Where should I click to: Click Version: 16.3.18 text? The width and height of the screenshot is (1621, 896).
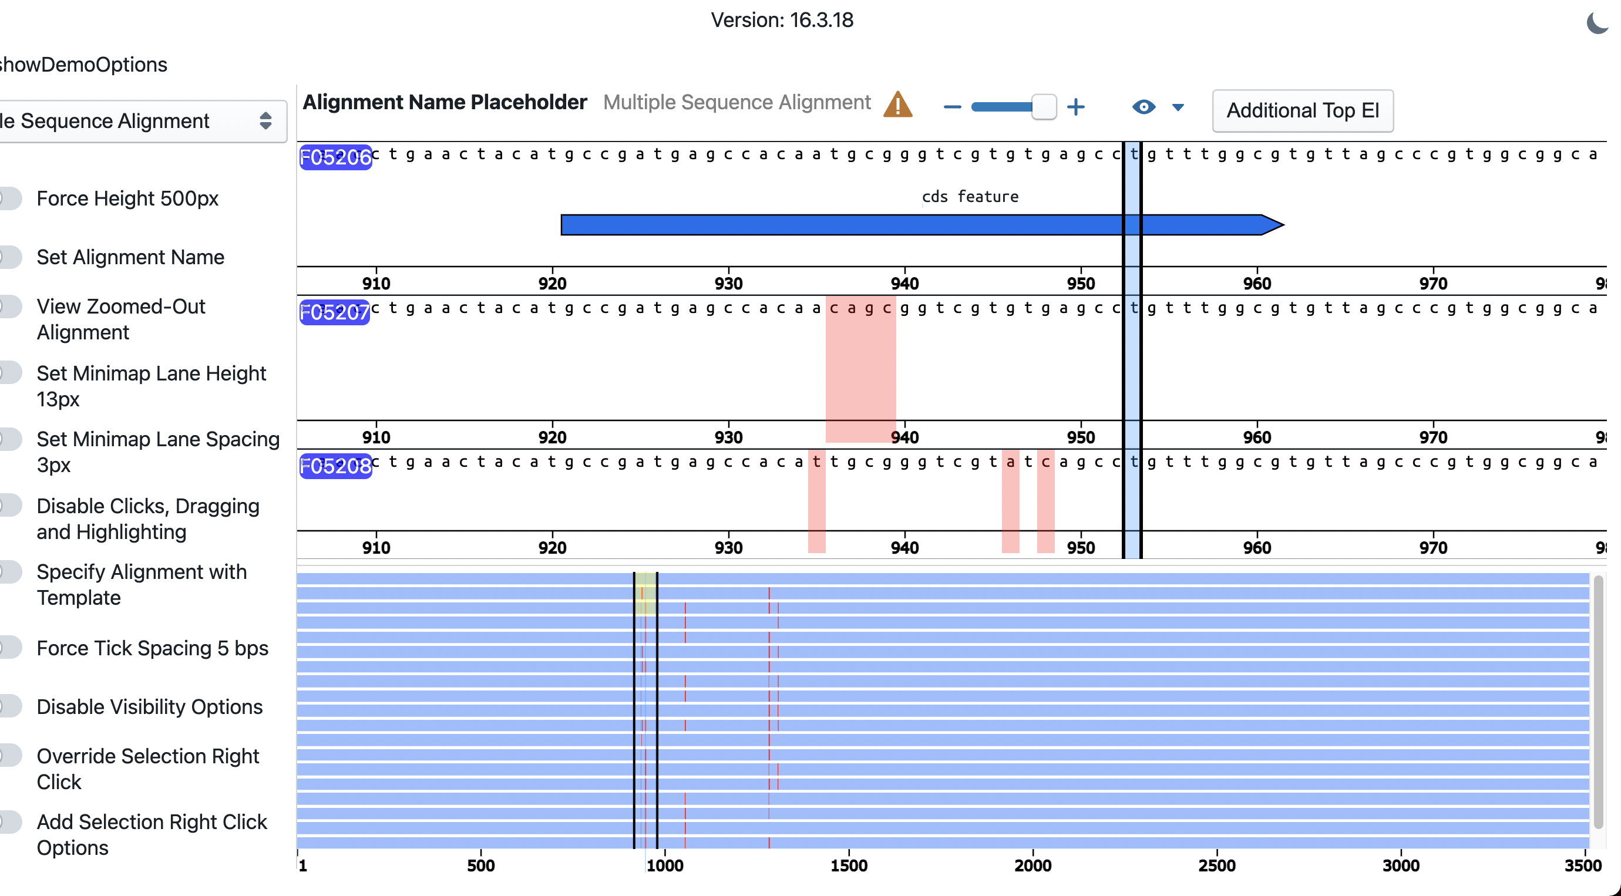[x=782, y=20]
